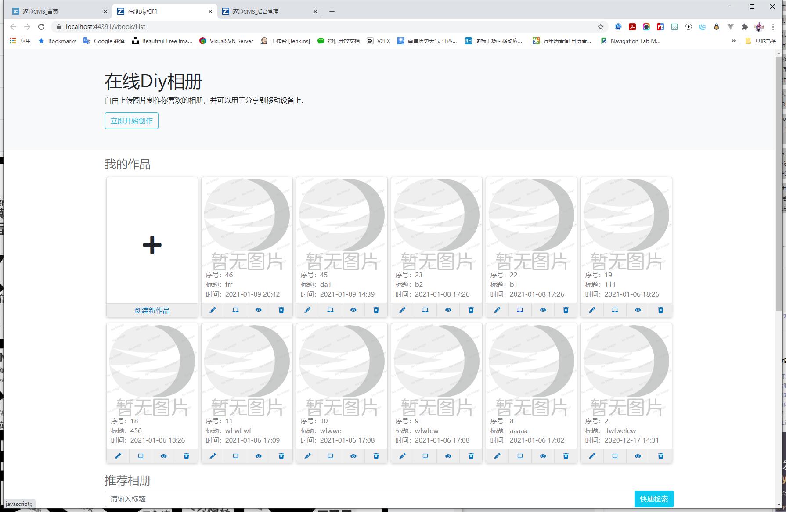This screenshot has height=512, width=786.
Task: Edit the album titled "456"
Action: [118, 456]
